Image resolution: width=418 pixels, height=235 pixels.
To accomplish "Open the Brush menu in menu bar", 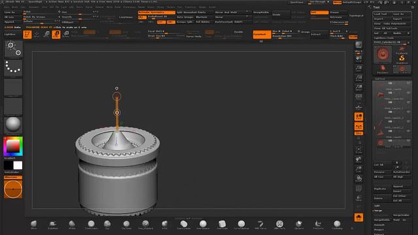I will point(15,7).
